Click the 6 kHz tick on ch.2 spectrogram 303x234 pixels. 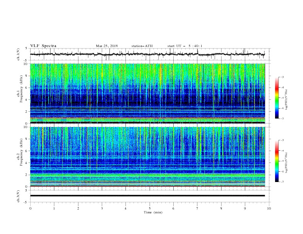[27, 151]
